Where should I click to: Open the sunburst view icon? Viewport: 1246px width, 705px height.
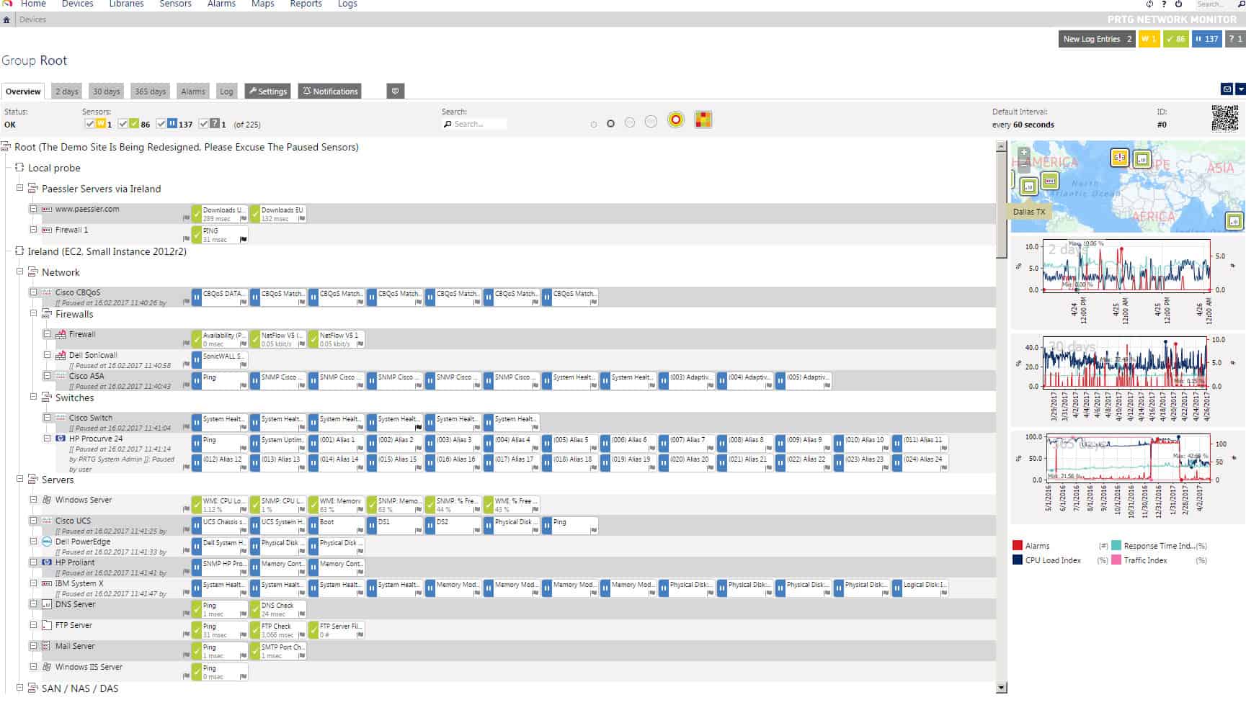point(676,120)
